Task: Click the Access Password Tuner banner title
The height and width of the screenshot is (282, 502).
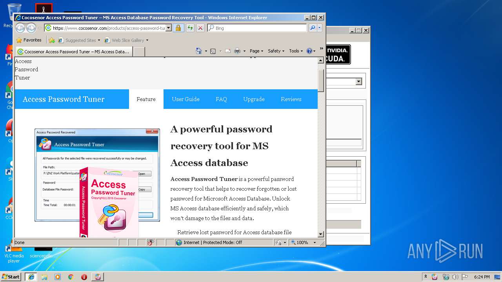Action: coord(64,99)
